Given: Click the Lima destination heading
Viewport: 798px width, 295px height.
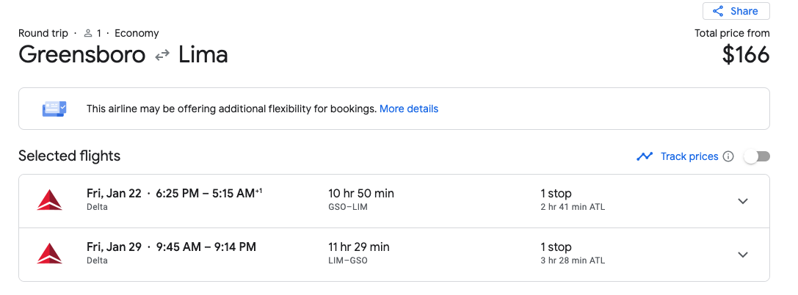Looking at the screenshot, I should coord(203,55).
